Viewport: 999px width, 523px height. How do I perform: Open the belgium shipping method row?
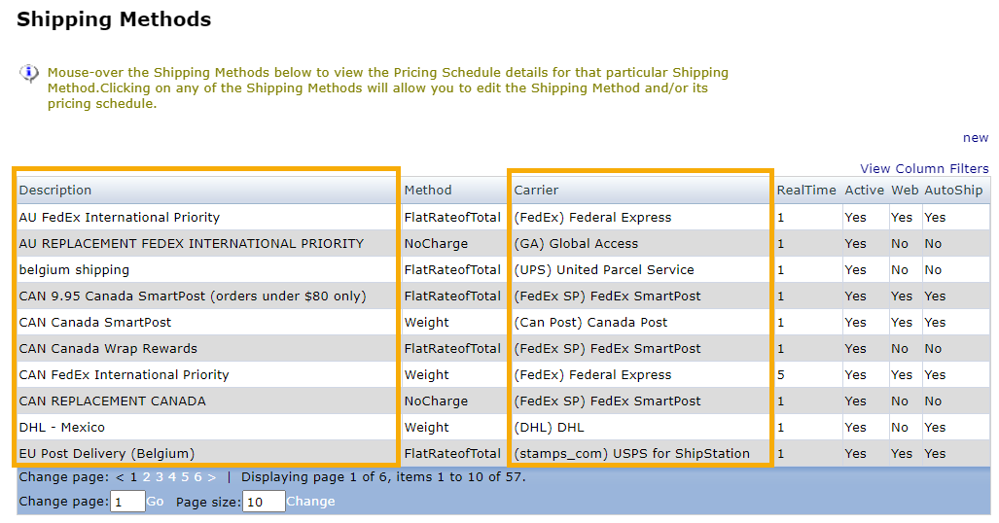point(74,270)
